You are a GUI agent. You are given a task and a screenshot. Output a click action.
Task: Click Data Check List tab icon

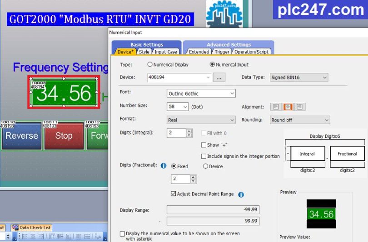(x=15, y=227)
